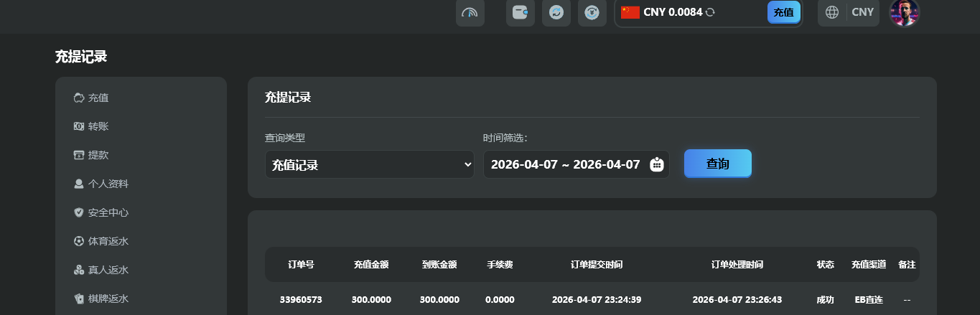Refresh the CNY balance with the small refresh icon

tap(710, 12)
